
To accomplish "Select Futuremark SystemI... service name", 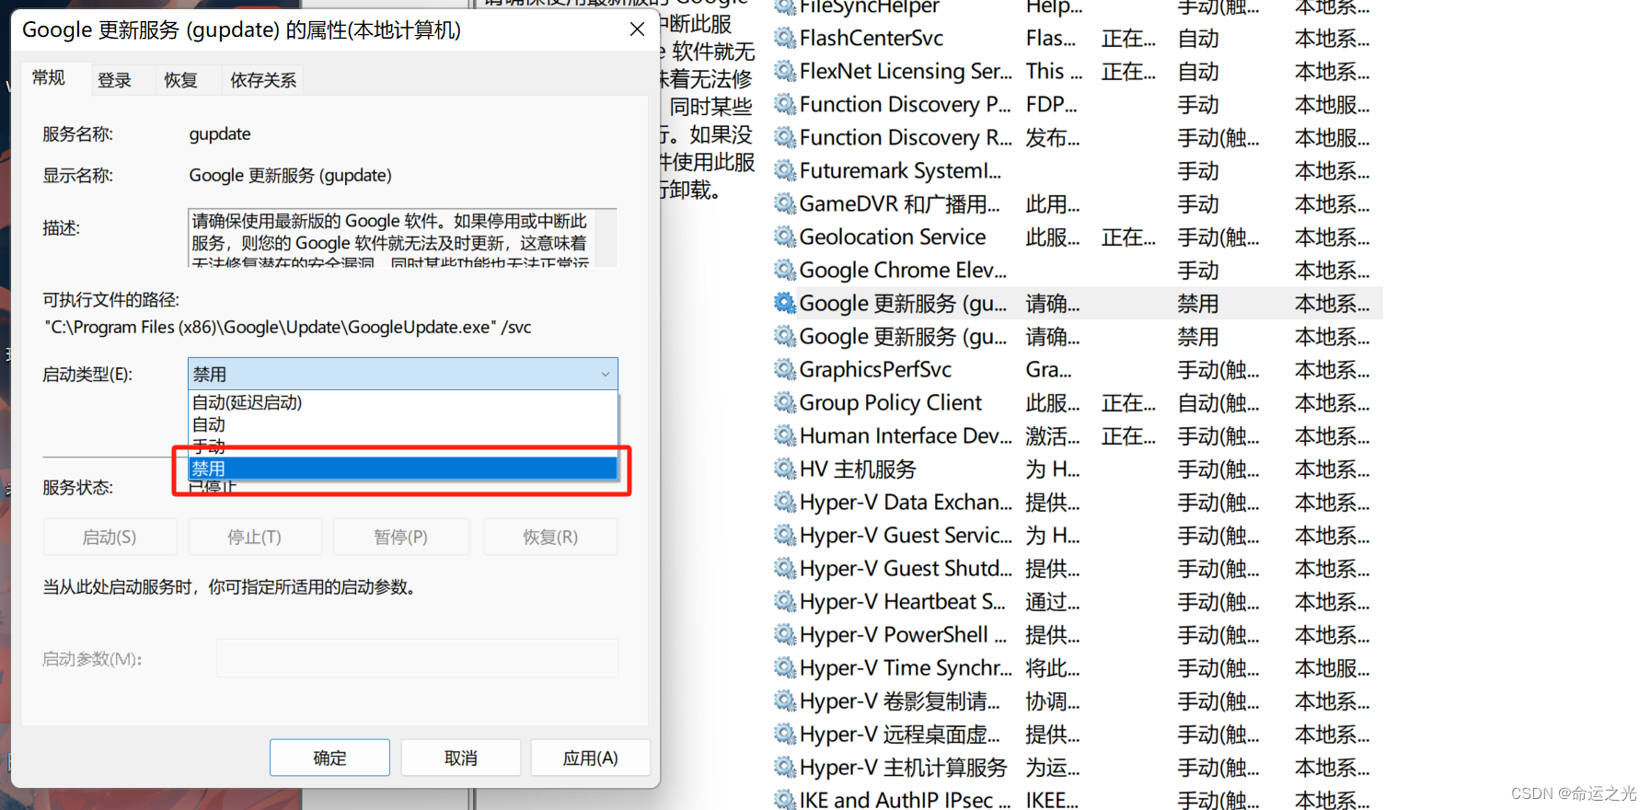I will [901, 171].
